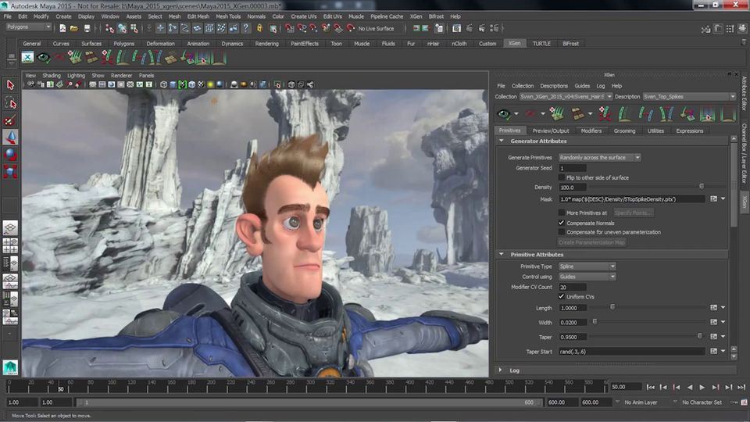The height and width of the screenshot is (422, 750).
Task: Open Generate Primitives dropdown
Action: tap(600, 157)
